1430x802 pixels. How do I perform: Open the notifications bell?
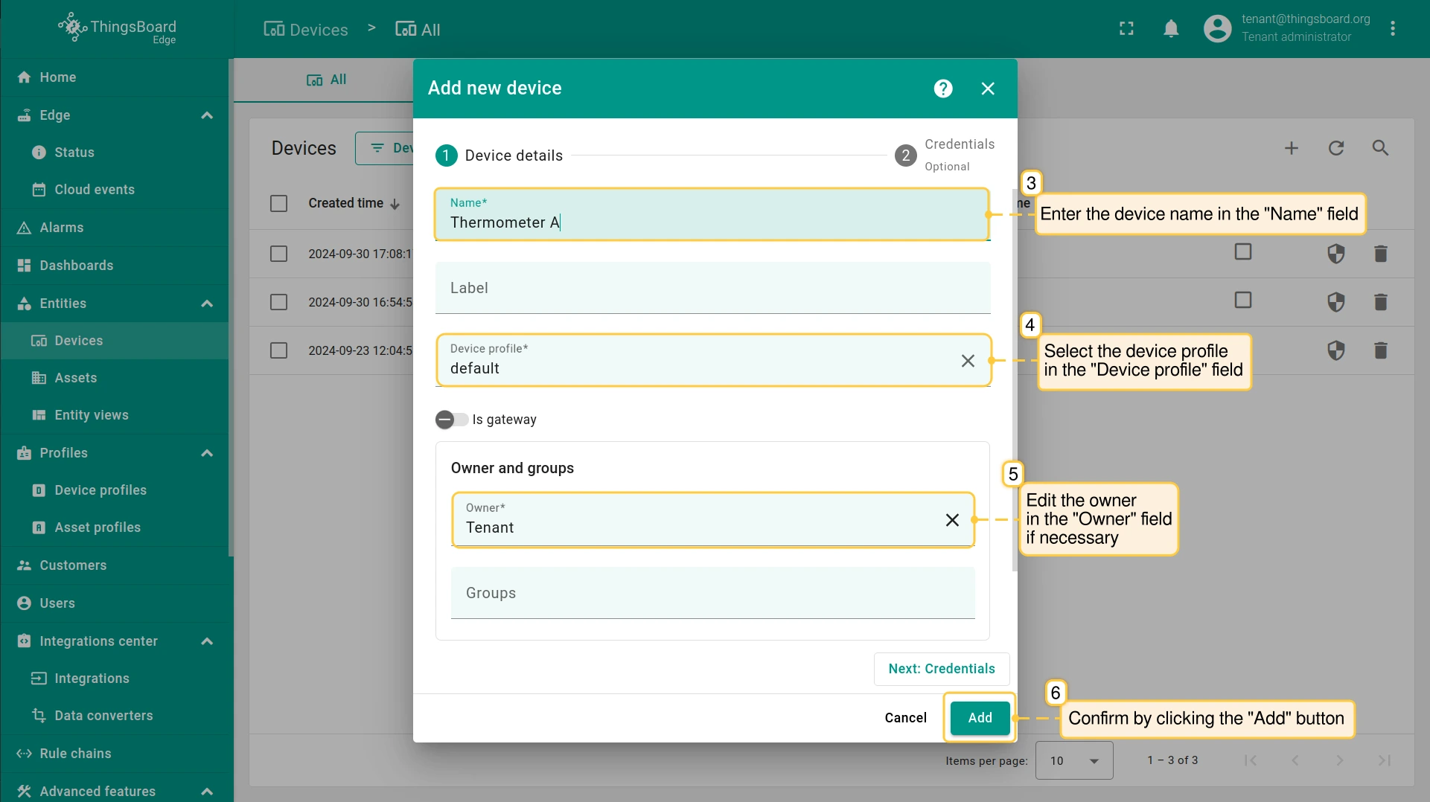coord(1170,29)
